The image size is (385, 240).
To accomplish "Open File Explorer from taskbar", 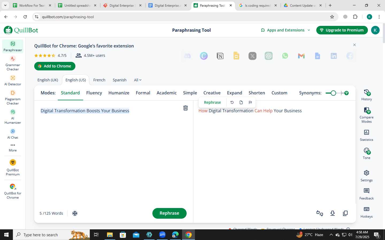I will tap(110, 235).
